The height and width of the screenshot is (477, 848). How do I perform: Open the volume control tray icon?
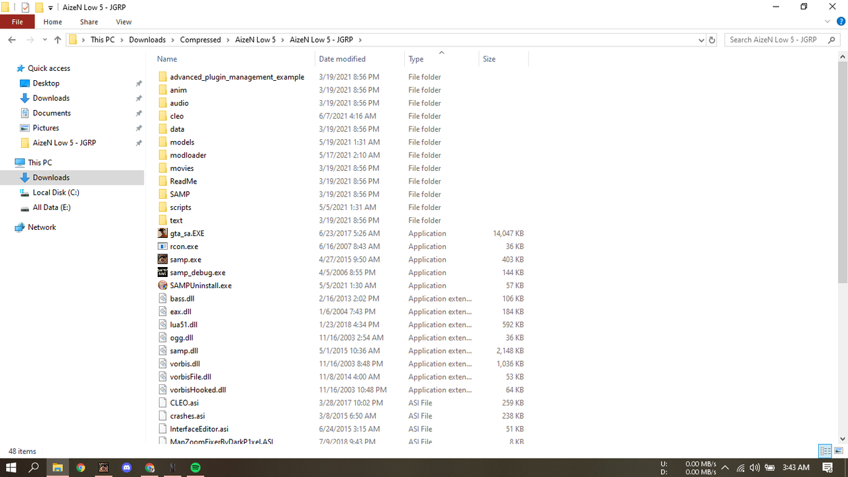pos(755,468)
